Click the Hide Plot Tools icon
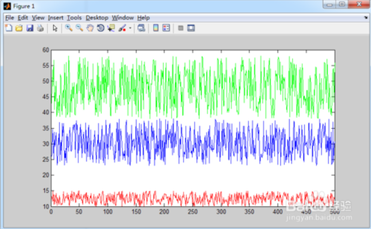Image resolution: width=371 pixels, height=229 pixels. click(180, 28)
